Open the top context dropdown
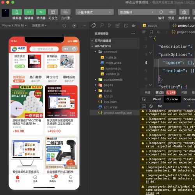Image resolution: width=195 pixels, height=195 pixels. 174,106
